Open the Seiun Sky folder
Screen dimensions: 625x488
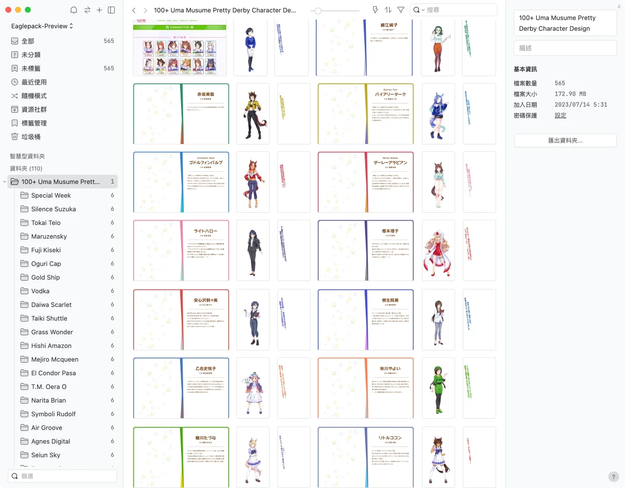click(x=67, y=455)
